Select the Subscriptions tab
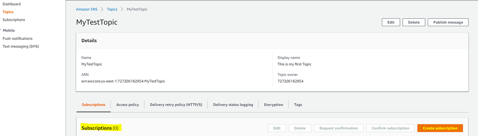Image resolution: width=478 pixels, height=136 pixels. (94, 105)
